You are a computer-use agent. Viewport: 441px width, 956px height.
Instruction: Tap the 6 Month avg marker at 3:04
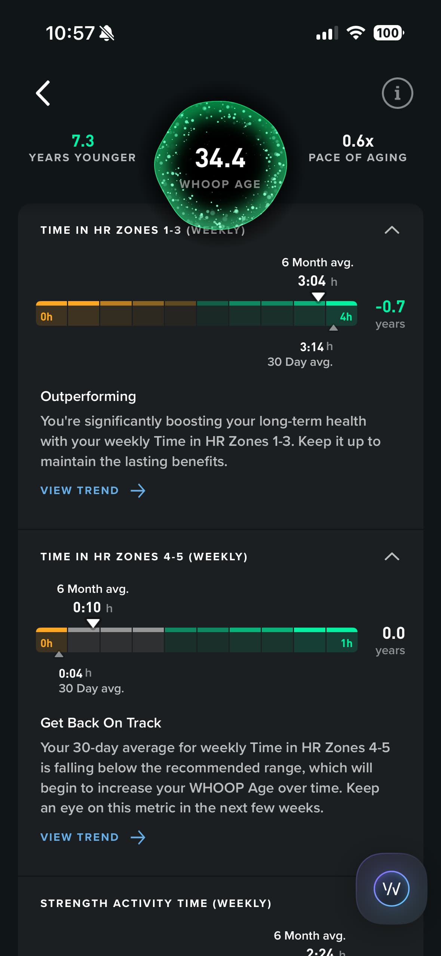coord(318,297)
